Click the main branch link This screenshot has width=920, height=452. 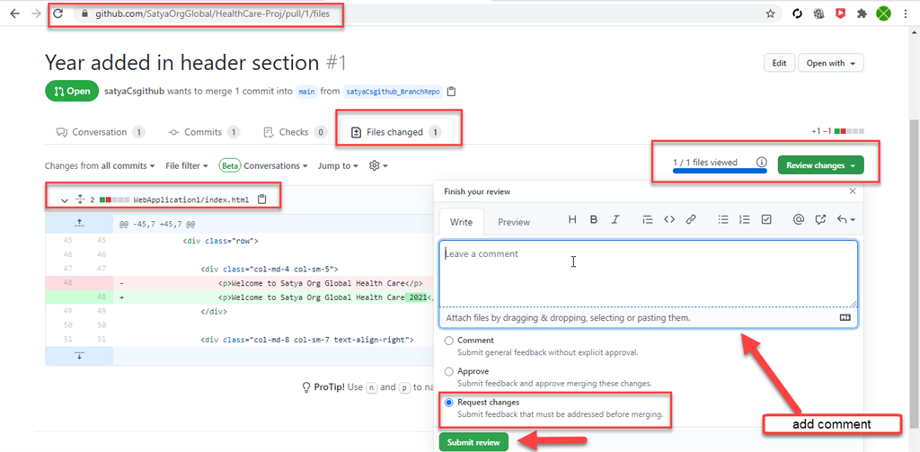pos(305,92)
